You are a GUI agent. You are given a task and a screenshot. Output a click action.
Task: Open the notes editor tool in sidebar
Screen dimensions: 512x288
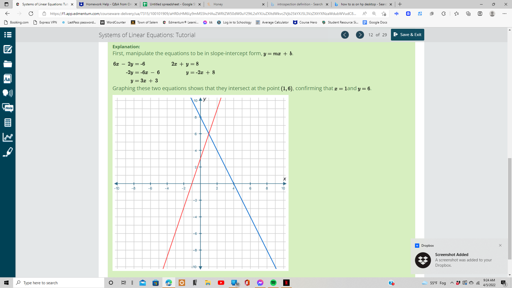8,49
